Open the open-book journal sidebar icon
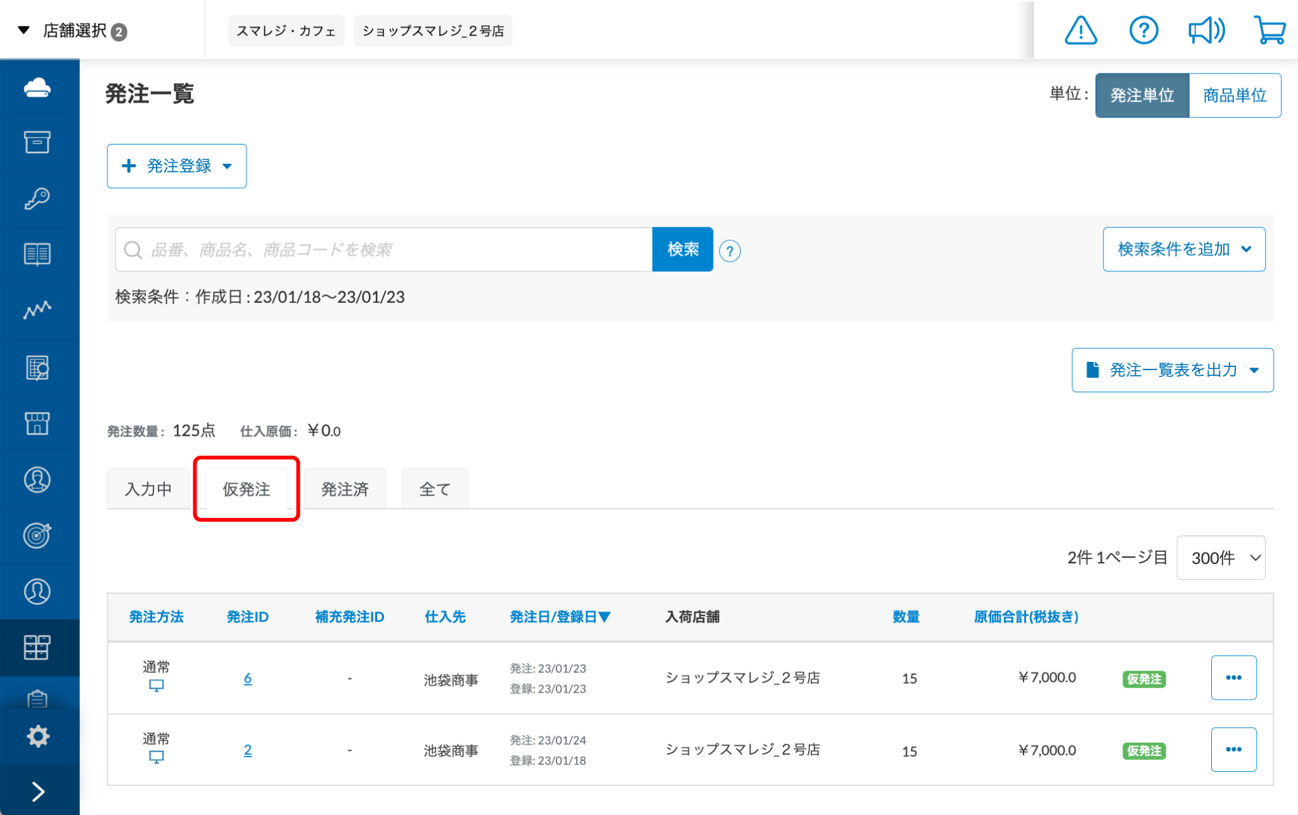The width and height of the screenshot is (1298, 815). coord(38,254)
